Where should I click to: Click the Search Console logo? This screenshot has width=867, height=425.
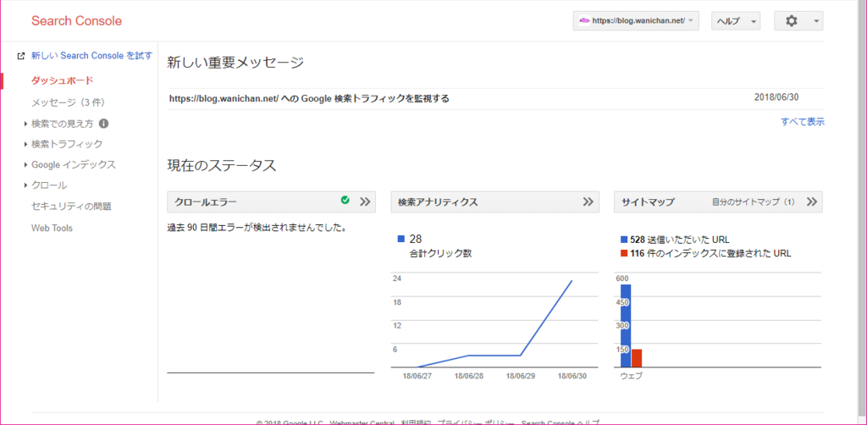click(76, 21)
